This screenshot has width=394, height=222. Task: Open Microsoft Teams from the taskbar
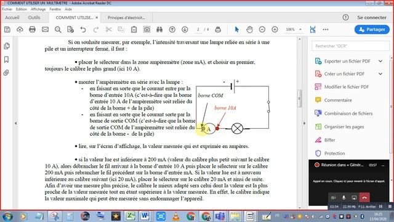click(x=220, y=216)
